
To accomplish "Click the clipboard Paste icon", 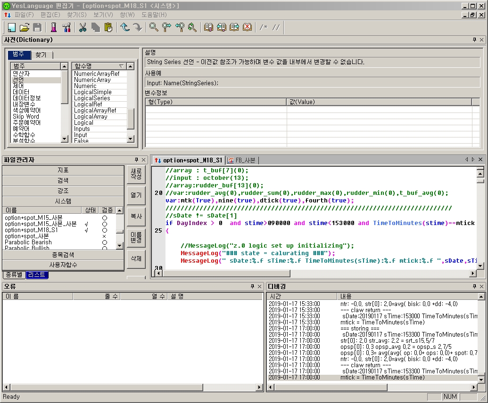I will click(108, 27).
